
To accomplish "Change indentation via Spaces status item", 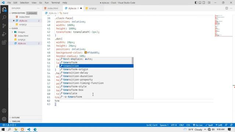I will tap(164, 125).
